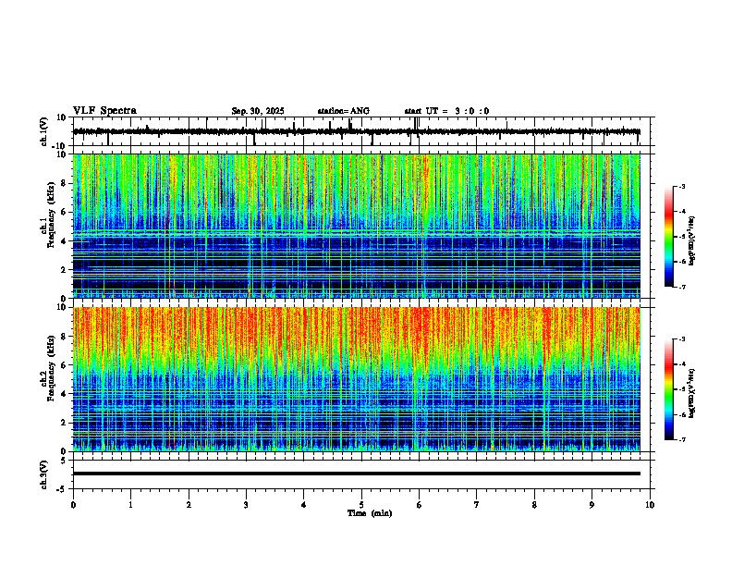Select the "start UT = 3 : 0 : 0" text
This screenshot has width=732, height=566.
[446, 111]
